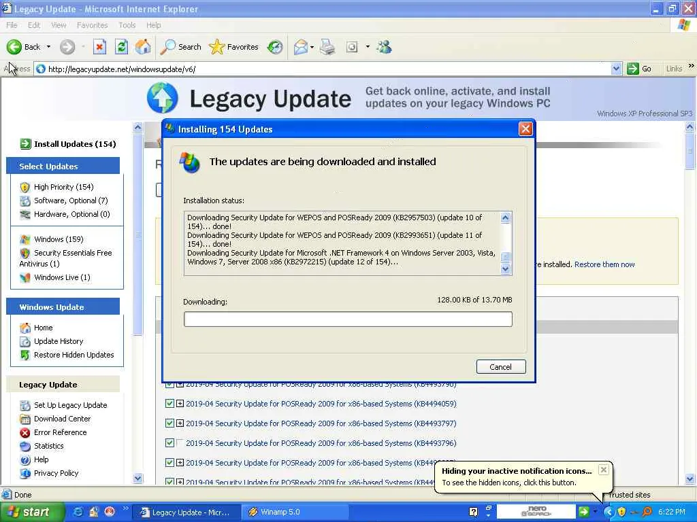Click Internet Explorer quick launch icon
The width and height of the screenshot is (697, 522).
pos(78,512)
